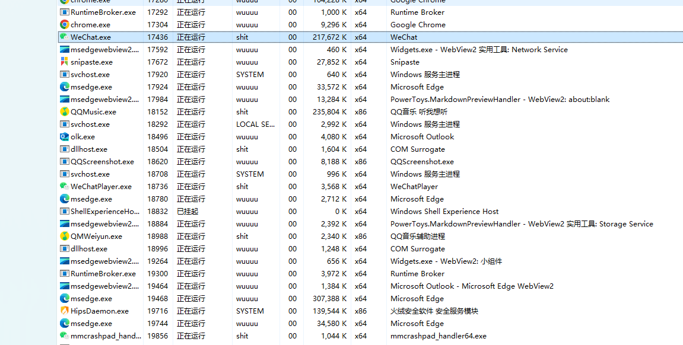The height and width of the screenshot is (345, 683).
Task: Click the 'x86' cell on HipsDaemon.exe row
Action: pos(361,311)
